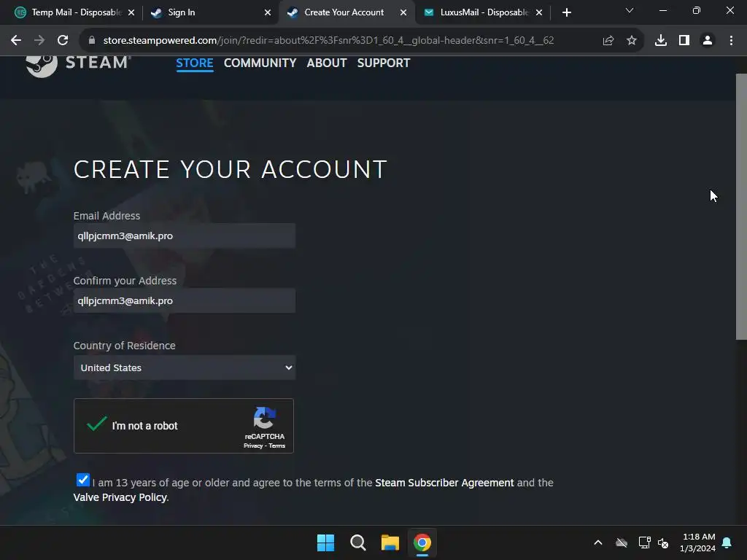
Task: Click Chrome icon in taskbar
Action: point(422,542)
